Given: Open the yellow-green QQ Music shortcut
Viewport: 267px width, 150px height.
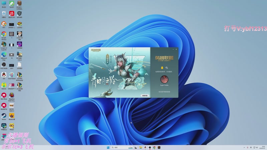Looking at the screenshot, I should [x=4, y=86].
